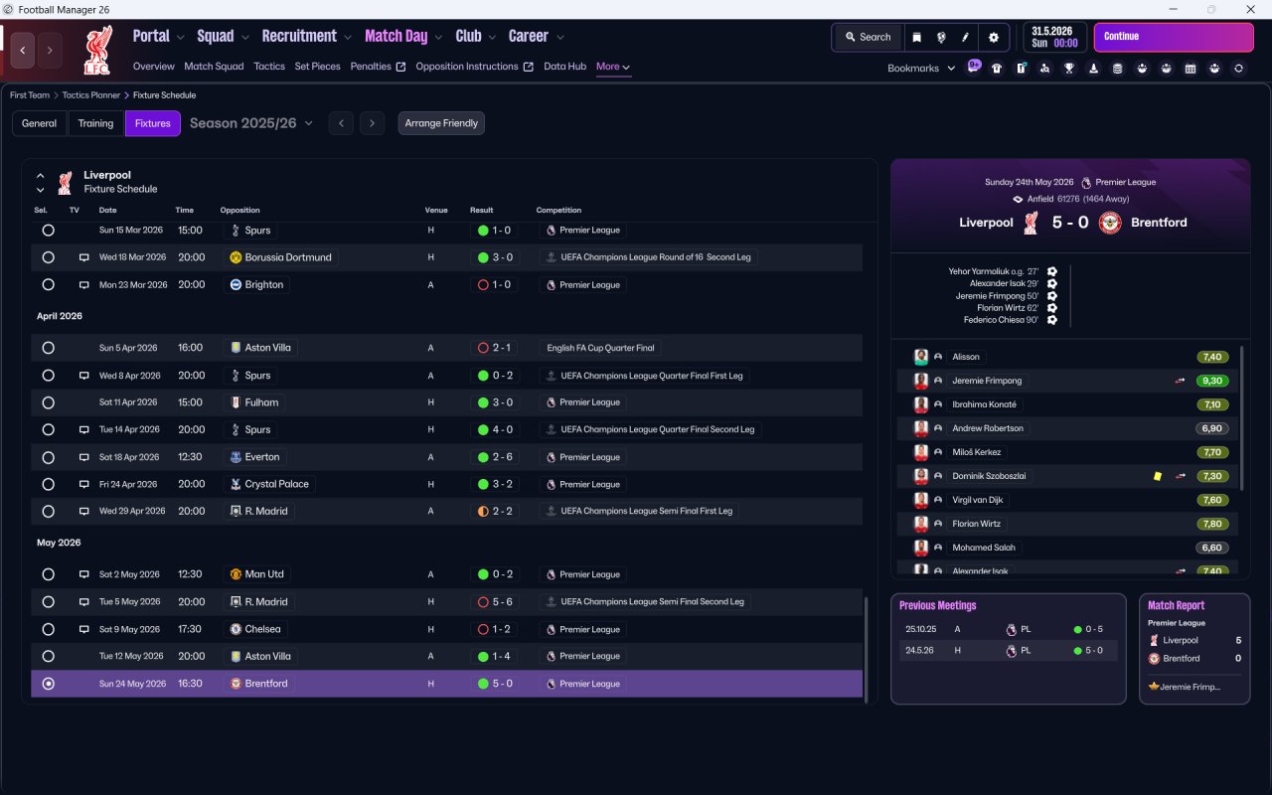The width and height of the screenshot is (1272, 795).
Task: Click the fixture list vertical scrollbar
Action: pyautogui.click(x=867, y=647)
